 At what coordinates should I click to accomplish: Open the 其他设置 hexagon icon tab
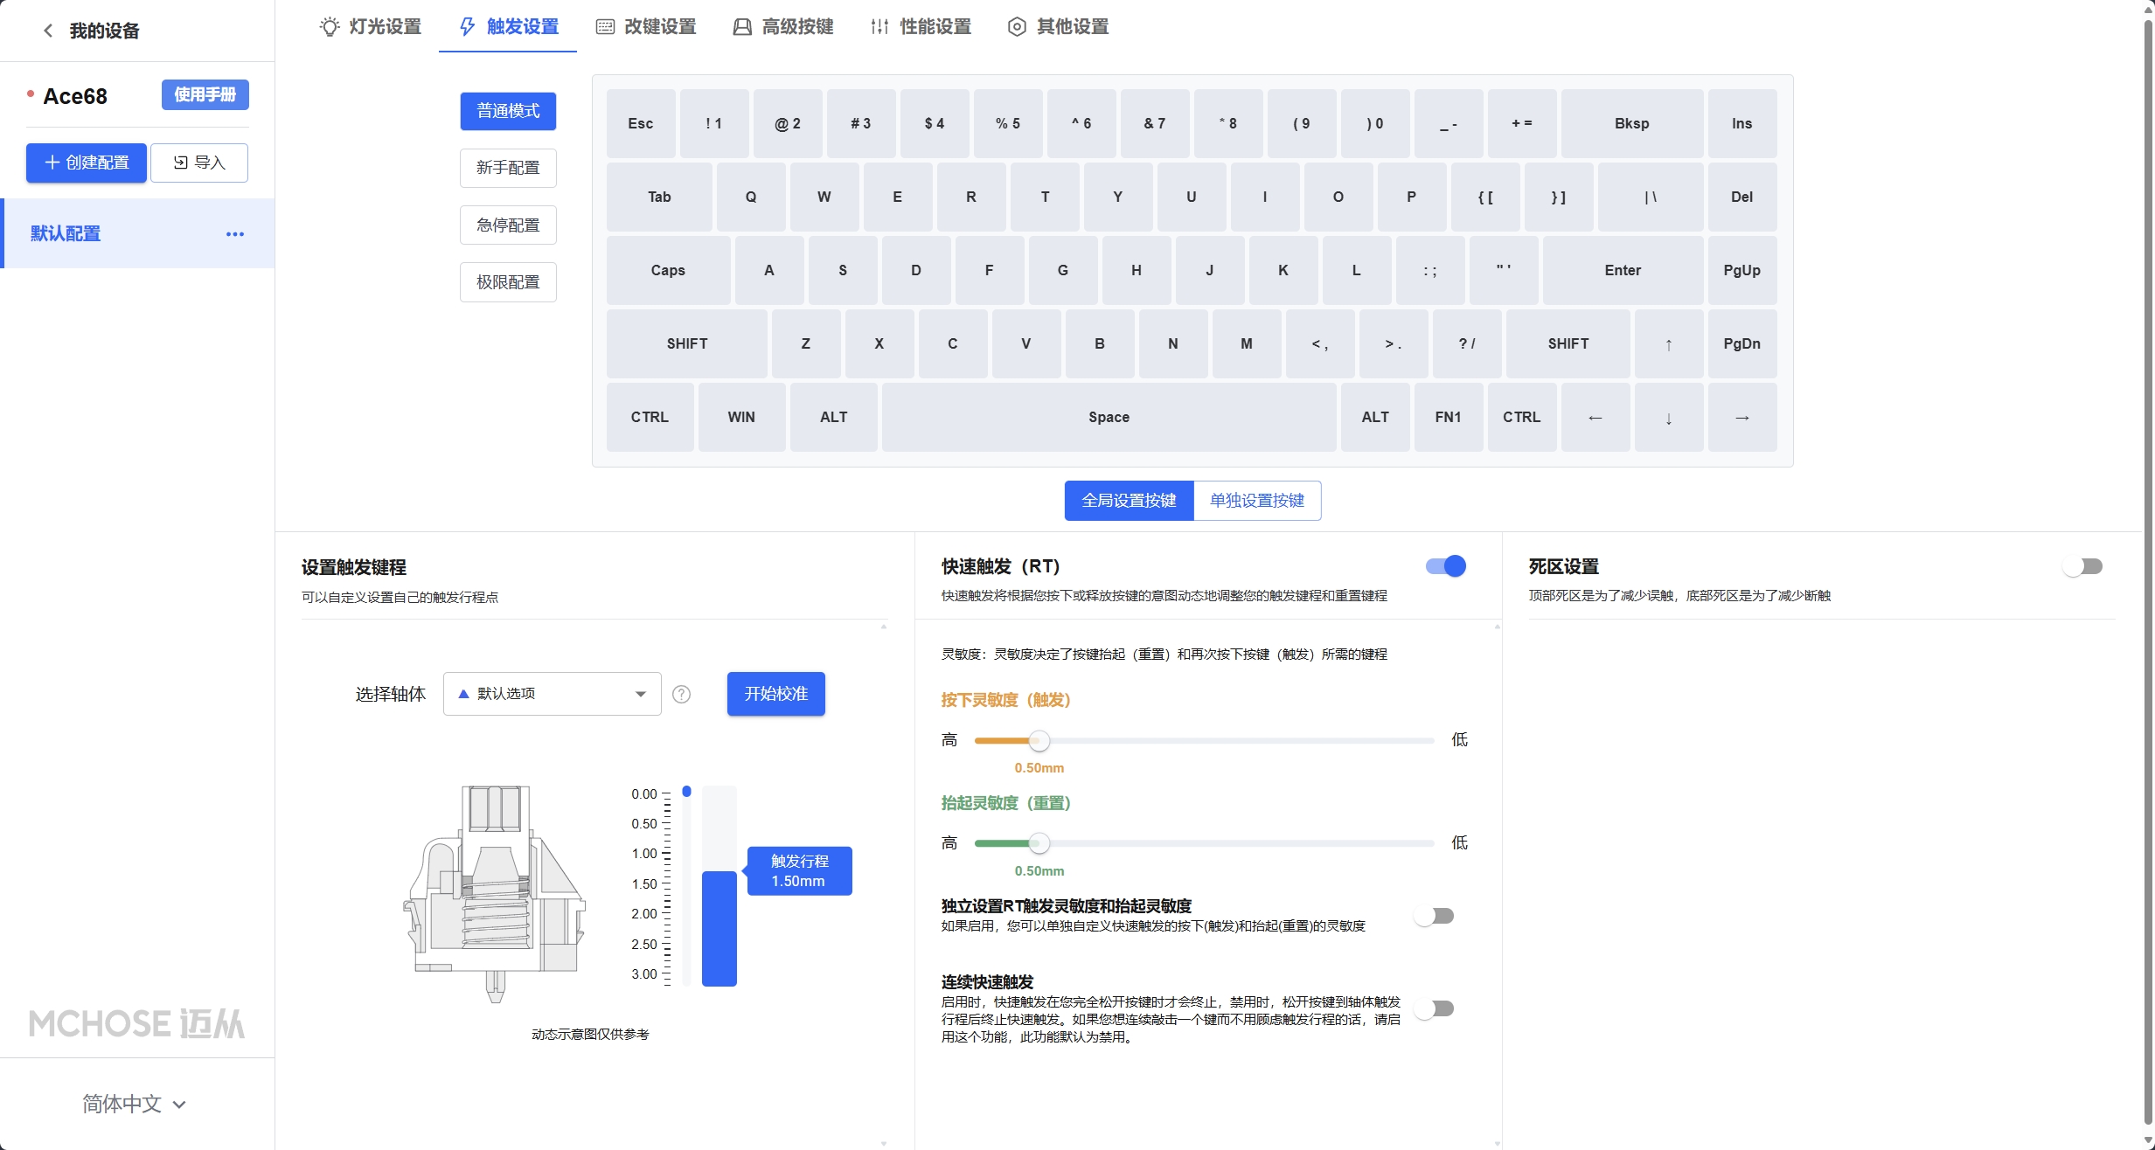pyautogui.click(x=1058, y=26)
